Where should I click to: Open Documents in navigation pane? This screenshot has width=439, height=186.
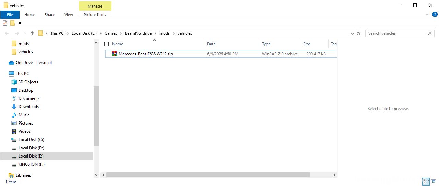(x=29, y=98)
